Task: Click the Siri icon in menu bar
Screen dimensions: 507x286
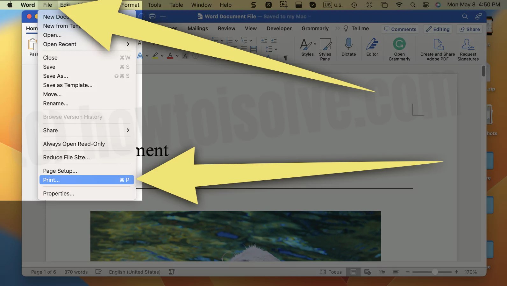Action: (x=438, y=5)
